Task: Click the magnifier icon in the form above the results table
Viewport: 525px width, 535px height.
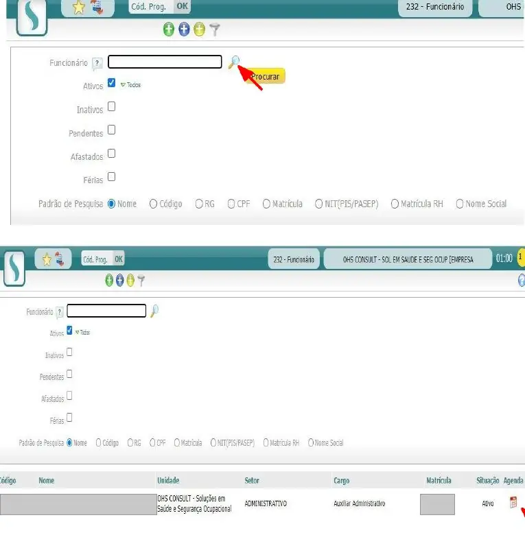Action: tap(154, 311)
